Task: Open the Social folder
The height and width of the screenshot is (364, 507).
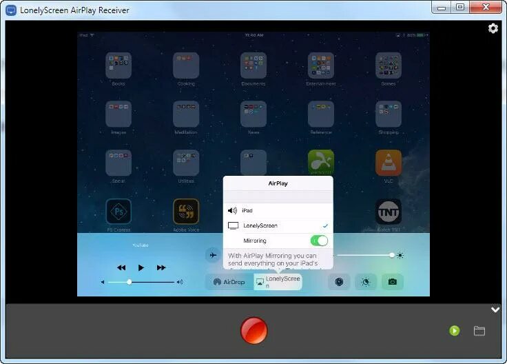Action: [118, 163]
